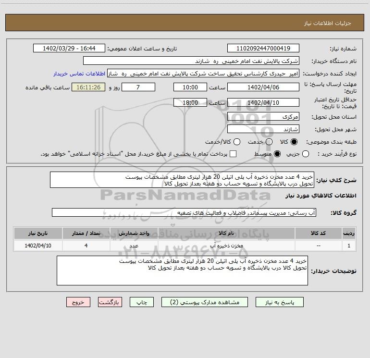Click the ساعت باقی مانده label
Image resolution: width=370 pixels, height=358 pixels.
(48, 87)
